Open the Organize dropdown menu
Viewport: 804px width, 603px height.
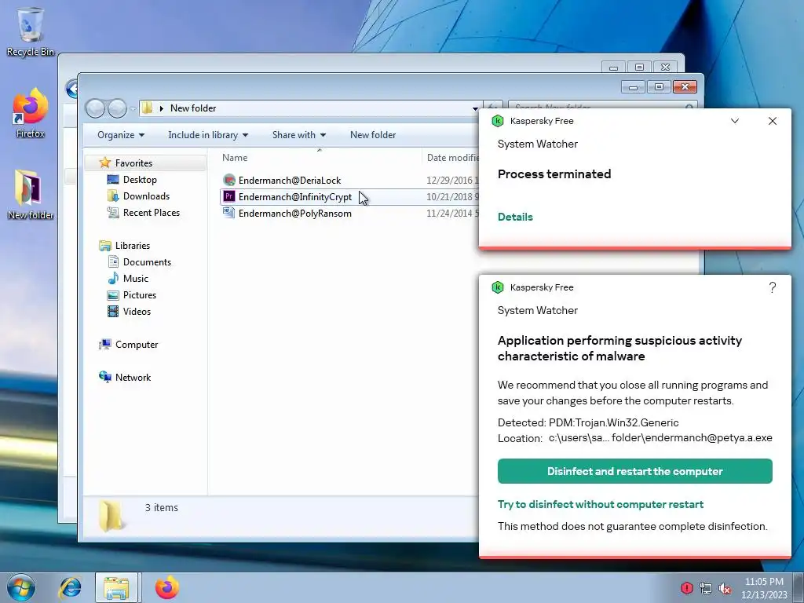pos(121,135)
